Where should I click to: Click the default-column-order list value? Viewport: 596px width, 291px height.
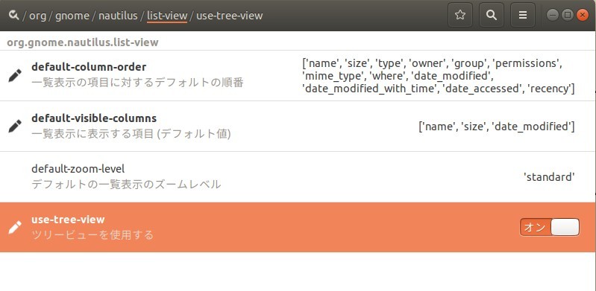coord(439,75)
